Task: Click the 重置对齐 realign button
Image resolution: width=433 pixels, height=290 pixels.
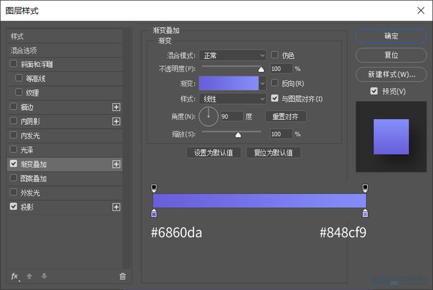Action: 286,116
